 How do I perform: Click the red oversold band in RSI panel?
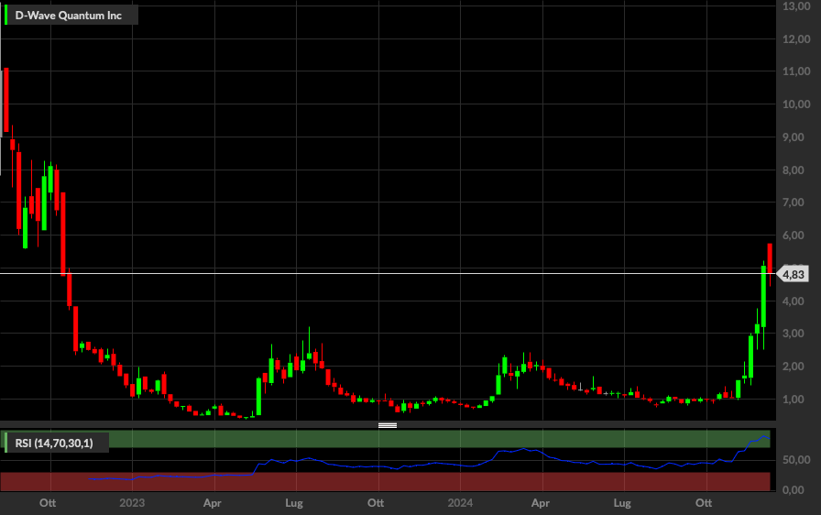pyautogui.click(x=386, y=481)
